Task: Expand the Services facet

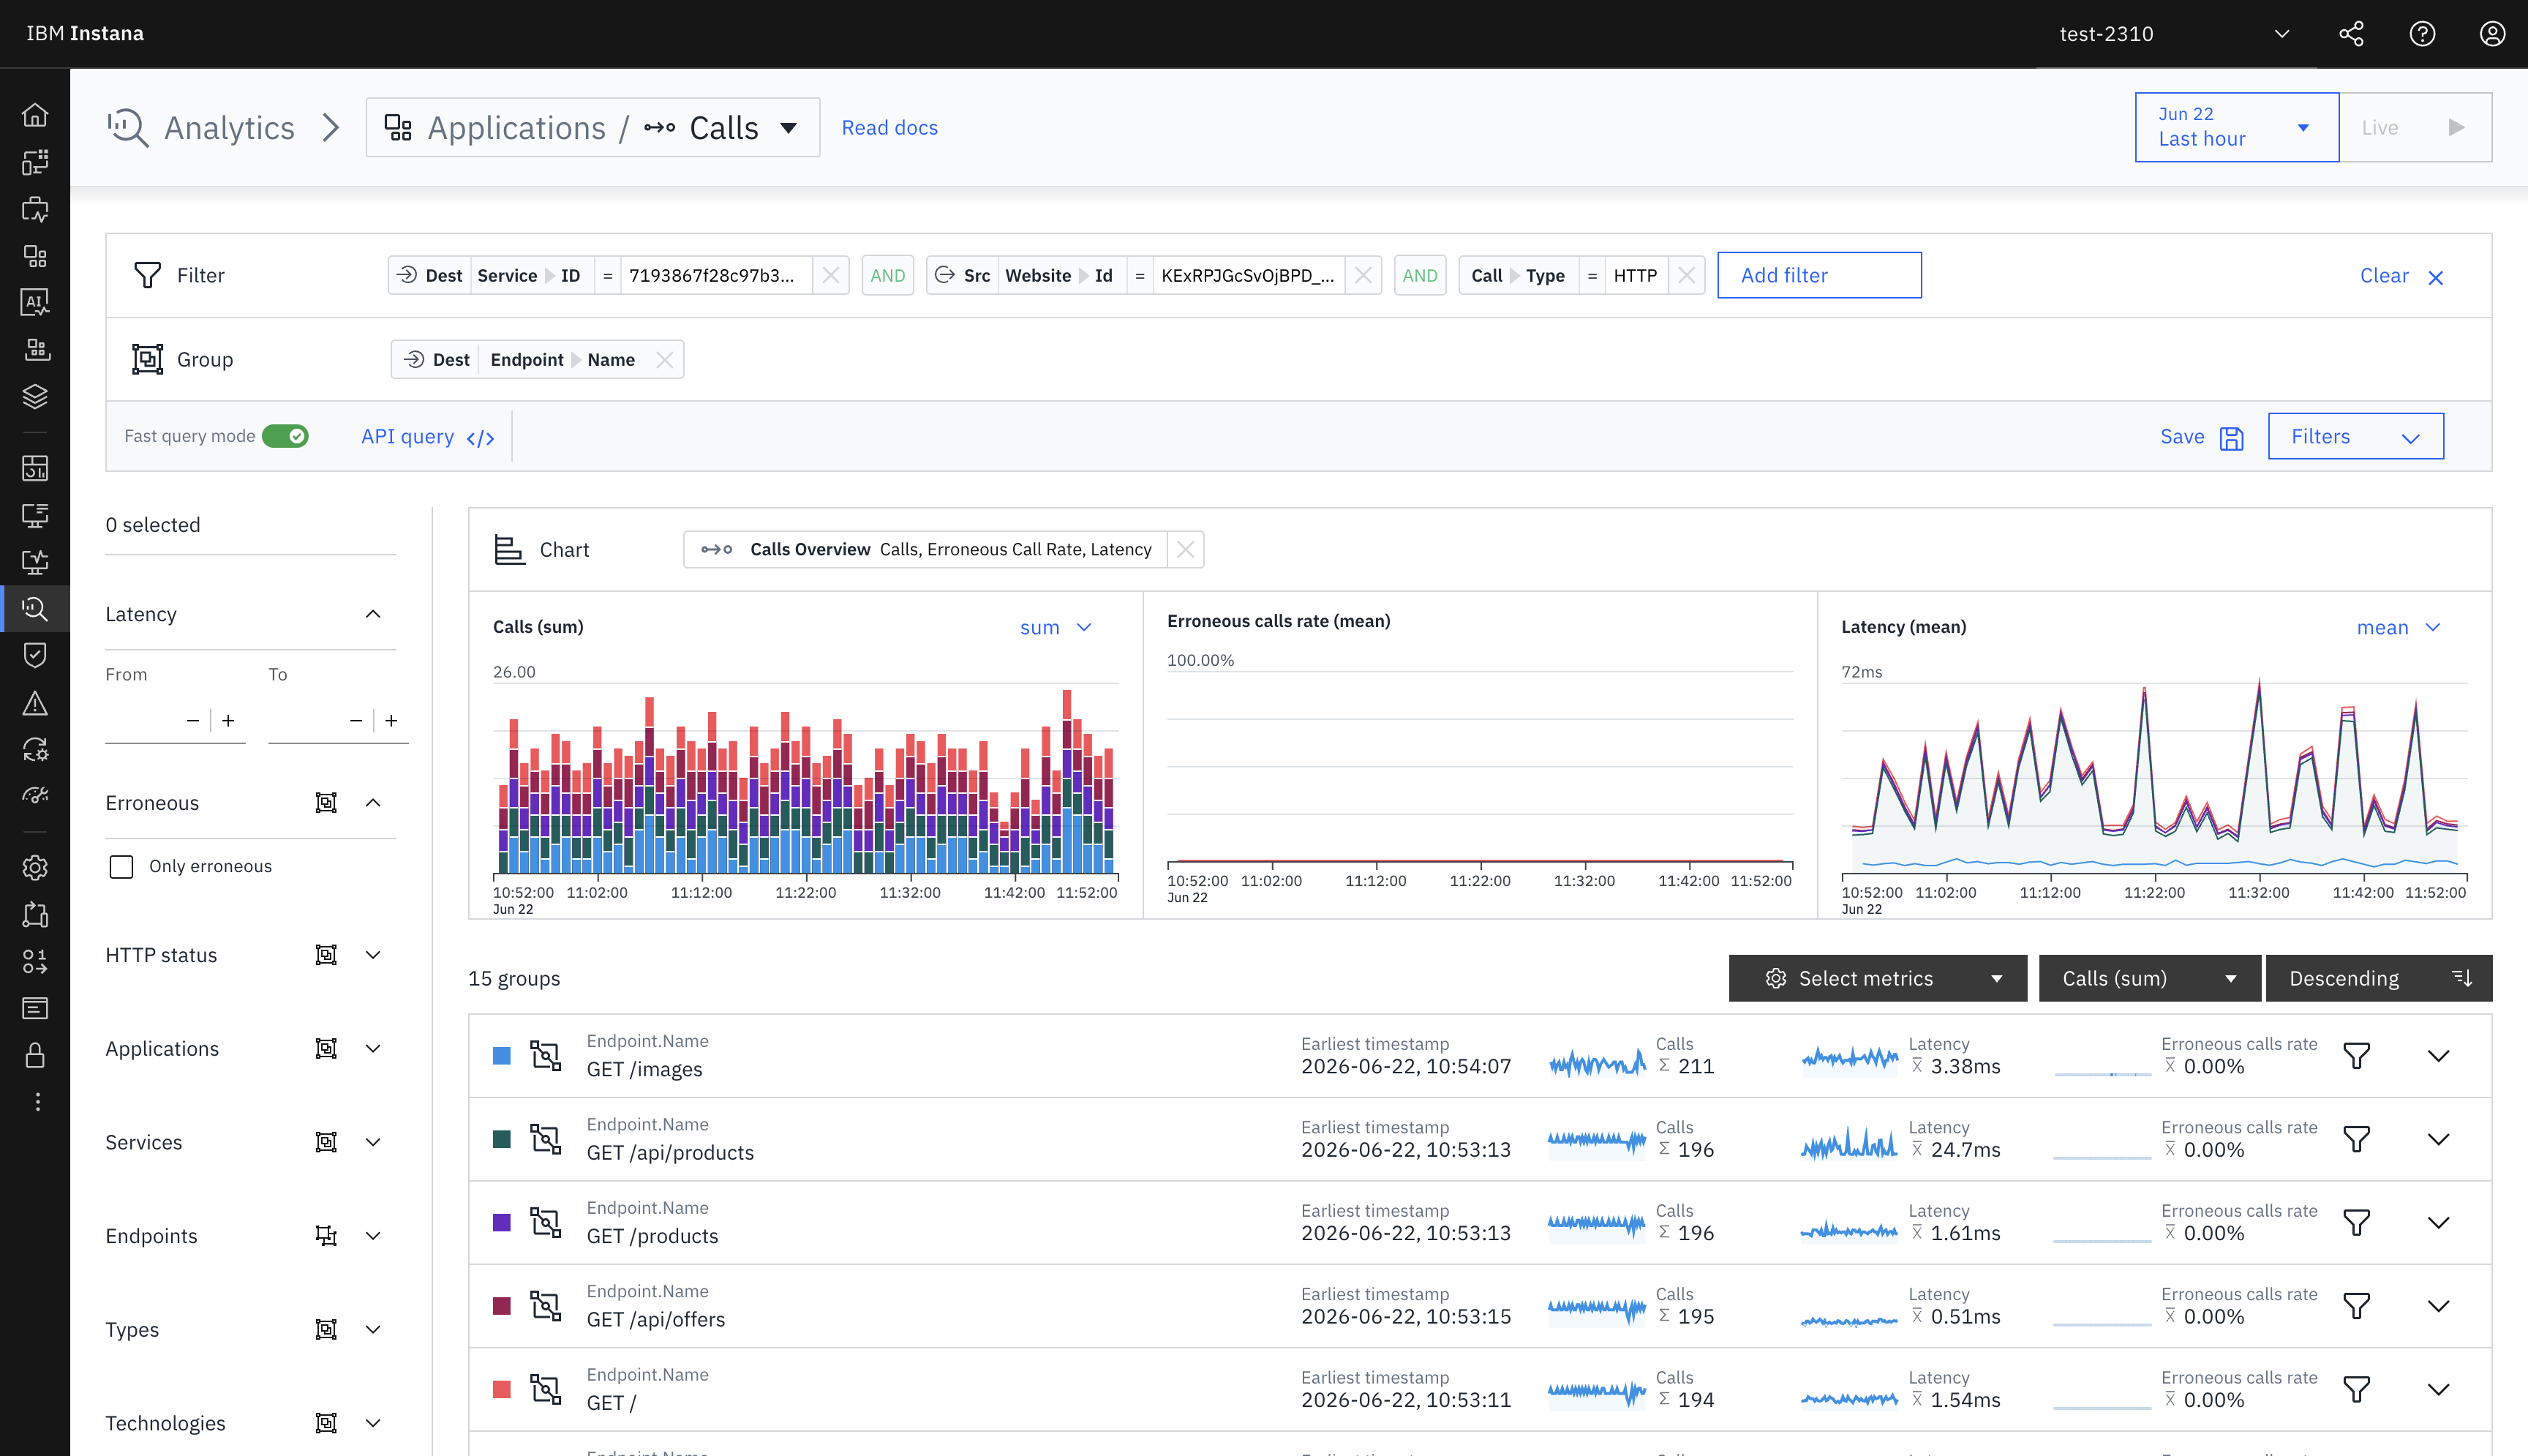Action: click(373, 1142)
